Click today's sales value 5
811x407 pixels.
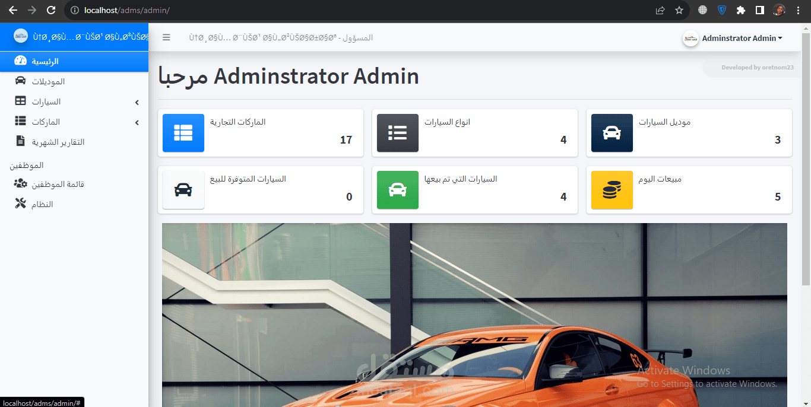pyautogui.click(x=778, y=197)
